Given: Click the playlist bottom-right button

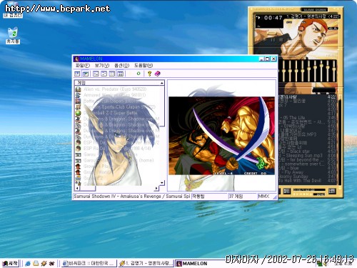Looking at the screenshot, I should (332, 191).
